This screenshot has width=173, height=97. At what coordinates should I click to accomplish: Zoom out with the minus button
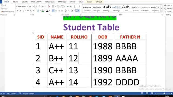click(156, 93)
